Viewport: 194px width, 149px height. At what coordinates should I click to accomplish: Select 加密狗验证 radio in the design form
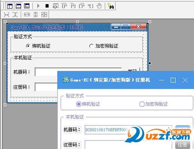pos(91,46)
